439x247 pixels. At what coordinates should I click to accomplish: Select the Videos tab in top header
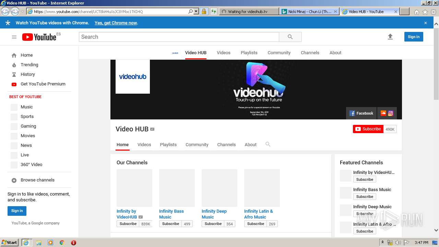tap(224, 53)
